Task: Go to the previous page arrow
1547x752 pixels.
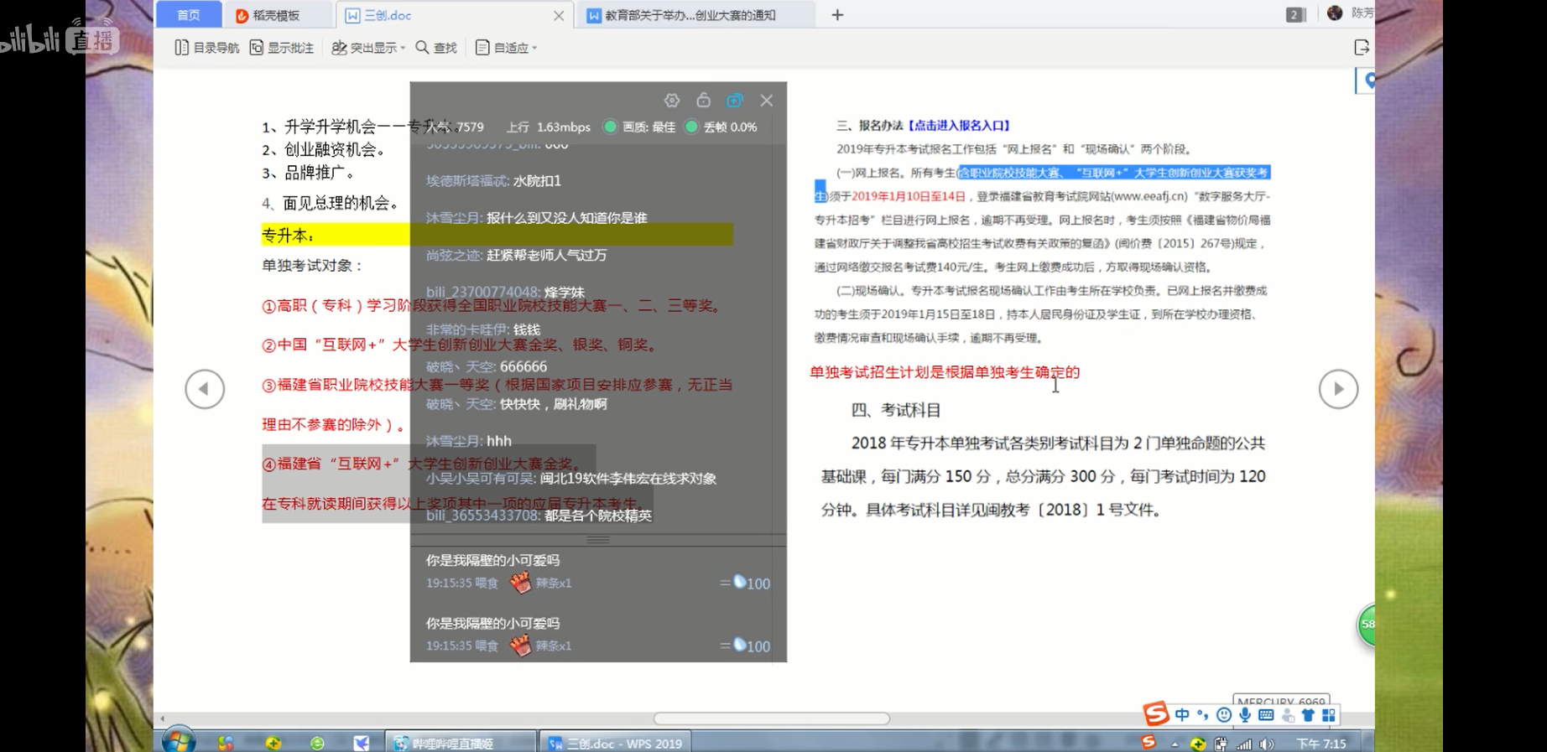Action: (x=205, y=389)
